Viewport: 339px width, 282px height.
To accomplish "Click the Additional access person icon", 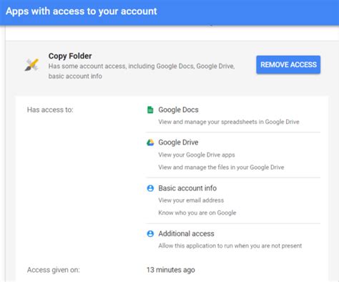I will [x=150, y=233].
